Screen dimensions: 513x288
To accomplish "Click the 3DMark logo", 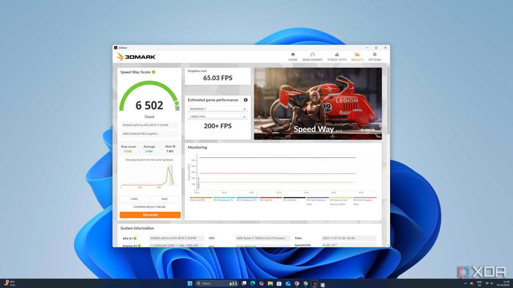I will (x=136, y=57).
